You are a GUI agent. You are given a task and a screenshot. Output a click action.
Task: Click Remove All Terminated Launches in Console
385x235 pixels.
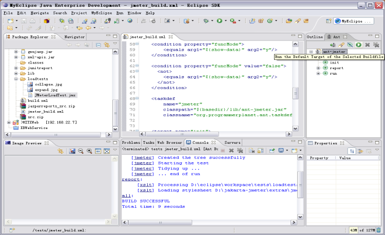[240, 151]
